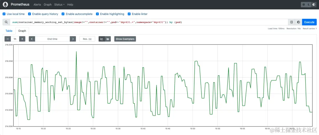Click the Prometheus brand title link
This screenshot has width=319, height=135.
point(20,4)
